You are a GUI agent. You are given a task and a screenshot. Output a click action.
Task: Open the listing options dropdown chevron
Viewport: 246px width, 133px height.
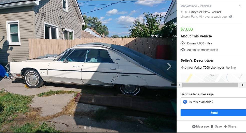point(240,6)
